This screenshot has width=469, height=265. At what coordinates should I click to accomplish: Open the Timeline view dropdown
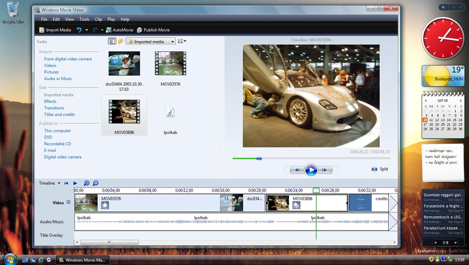coord(50,183)
